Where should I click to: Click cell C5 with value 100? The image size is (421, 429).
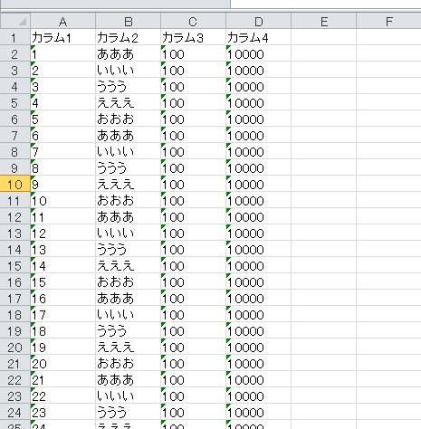click(194, 102)
